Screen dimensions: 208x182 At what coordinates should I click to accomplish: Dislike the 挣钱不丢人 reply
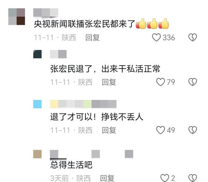[193, 130]
